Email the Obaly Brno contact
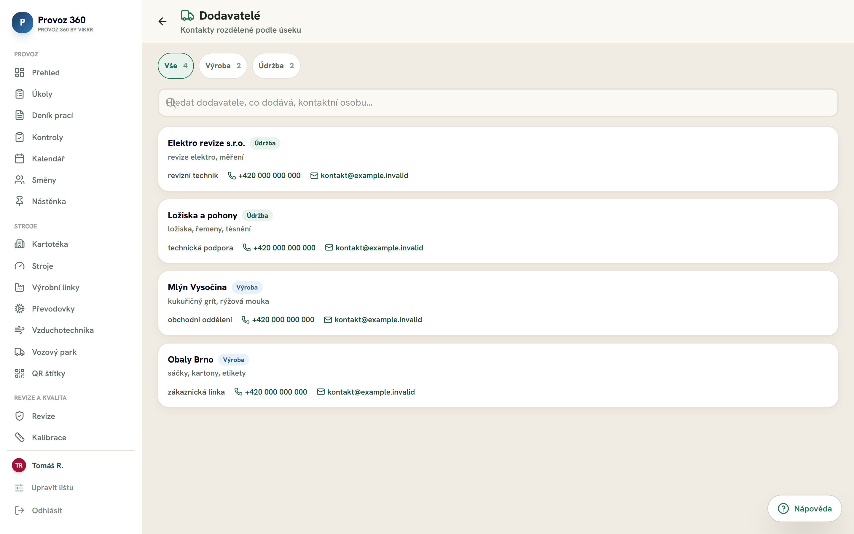This screenshot has height=534, width=854. click(366, 392)
